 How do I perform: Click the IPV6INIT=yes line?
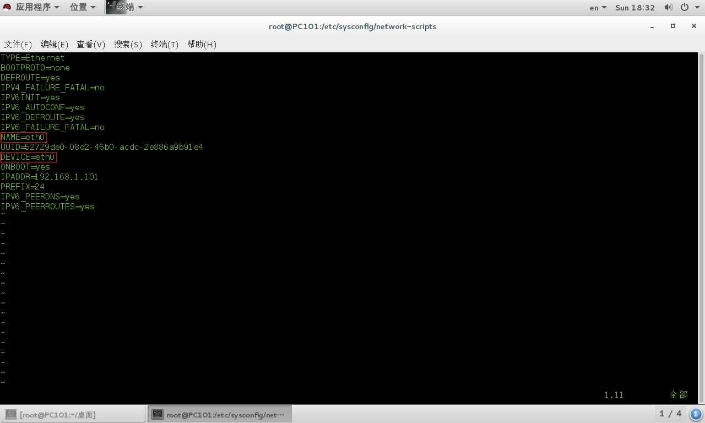pos(30,97)
